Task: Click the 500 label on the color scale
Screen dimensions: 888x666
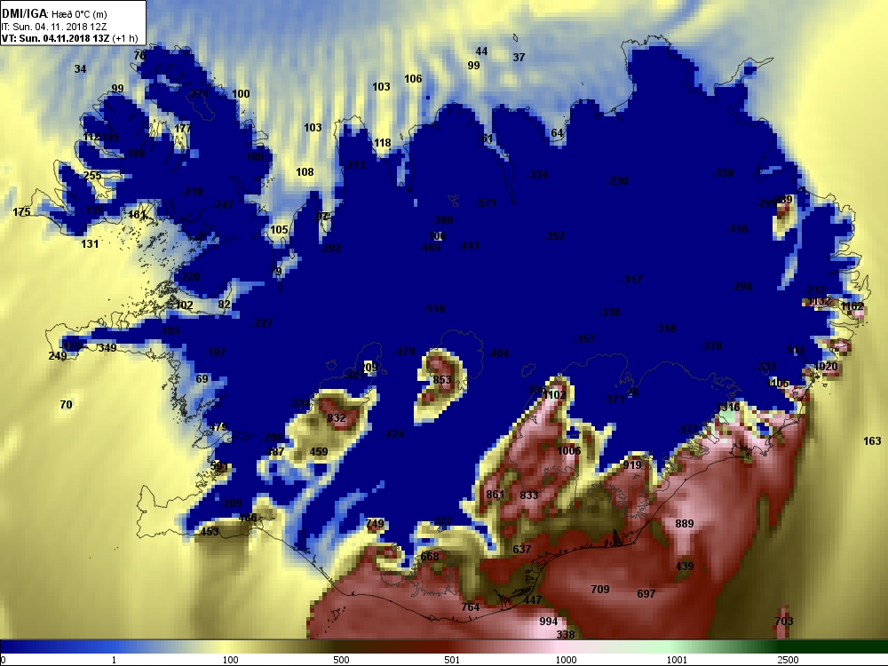Action: click(341, 660)
